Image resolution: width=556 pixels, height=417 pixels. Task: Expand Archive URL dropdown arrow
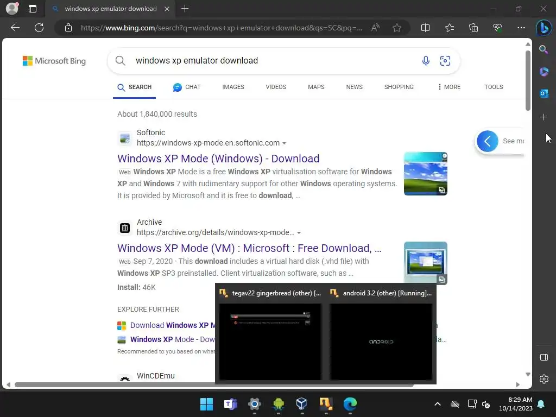299,233
